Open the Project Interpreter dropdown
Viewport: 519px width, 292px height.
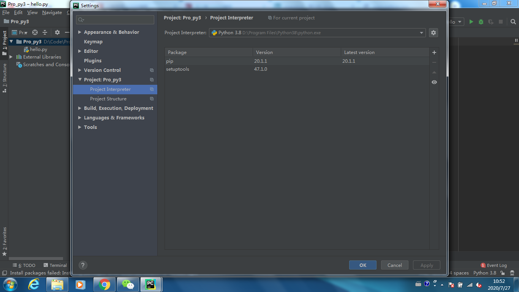(x=422, y=33)
